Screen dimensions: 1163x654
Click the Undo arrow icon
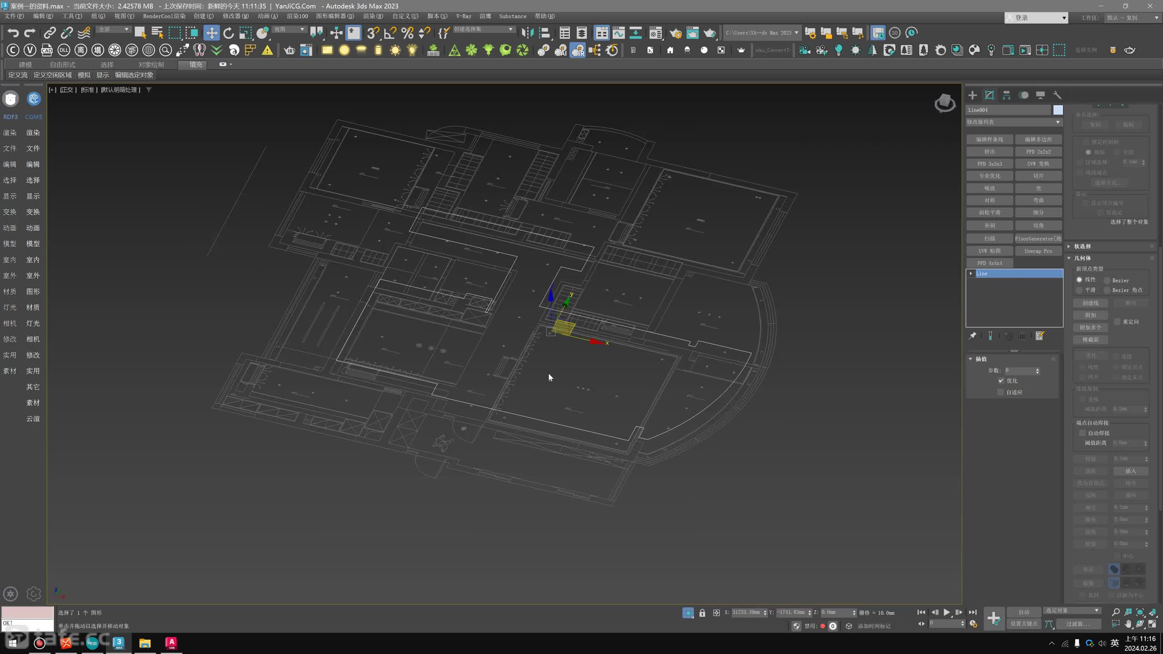13,33
